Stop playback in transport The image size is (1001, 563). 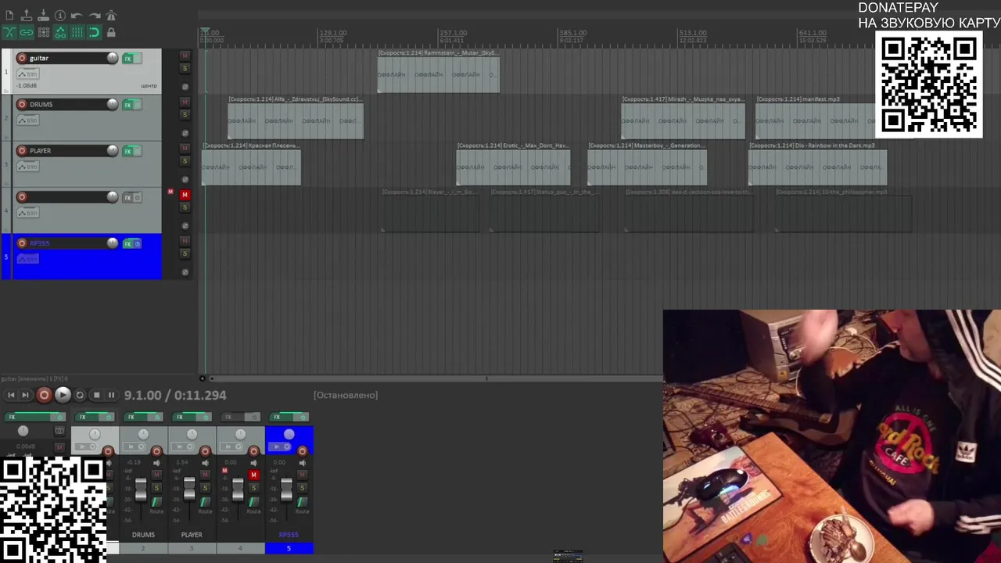96,396
